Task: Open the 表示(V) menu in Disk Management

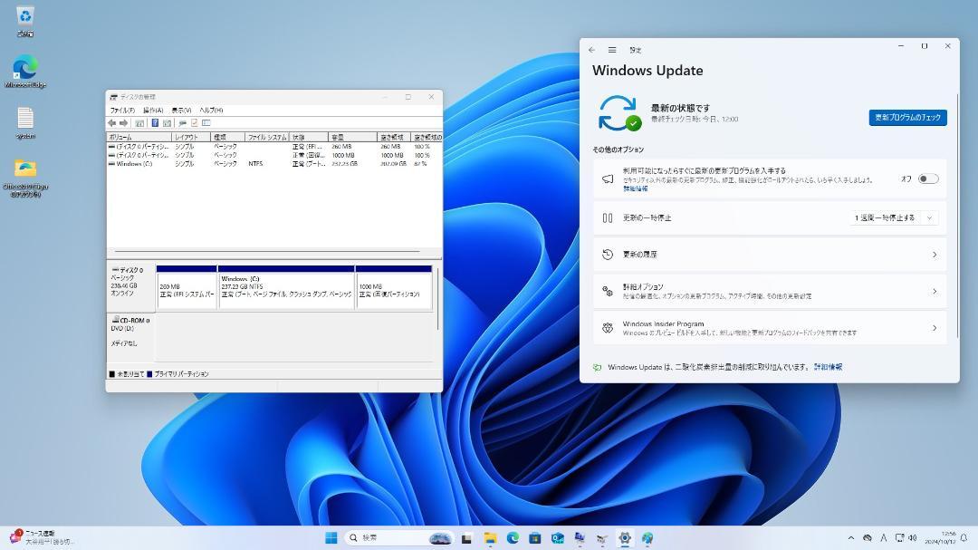Action: 181,111
